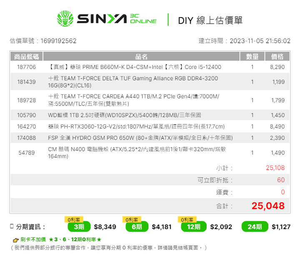Image resolution: width=300 pixels, height=260 pixels.
Task: Click price 1,199 of the RAM row
Action: (278, 82)
